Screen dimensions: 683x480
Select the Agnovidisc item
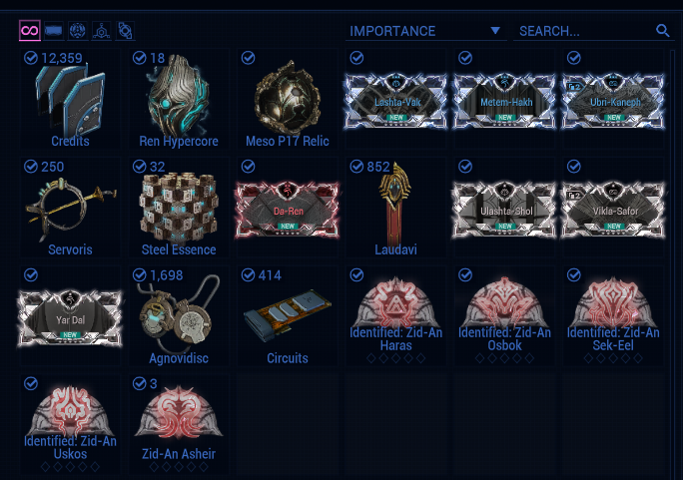(x=179, y=316)
